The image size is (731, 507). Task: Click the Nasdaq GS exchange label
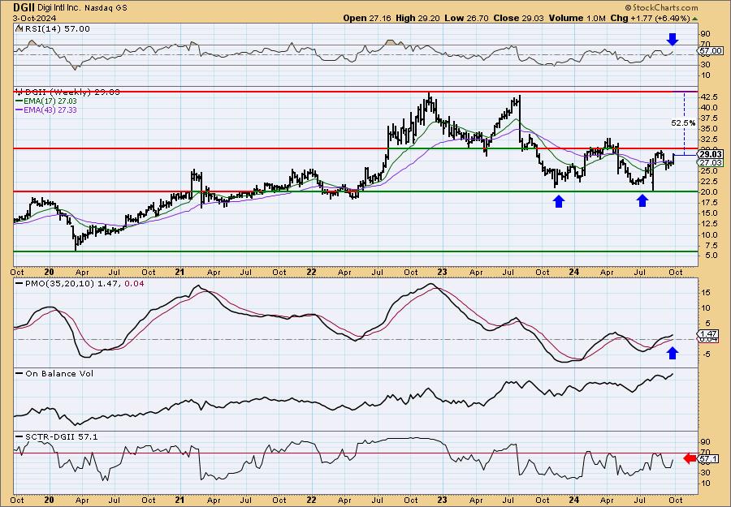point(106,8)
